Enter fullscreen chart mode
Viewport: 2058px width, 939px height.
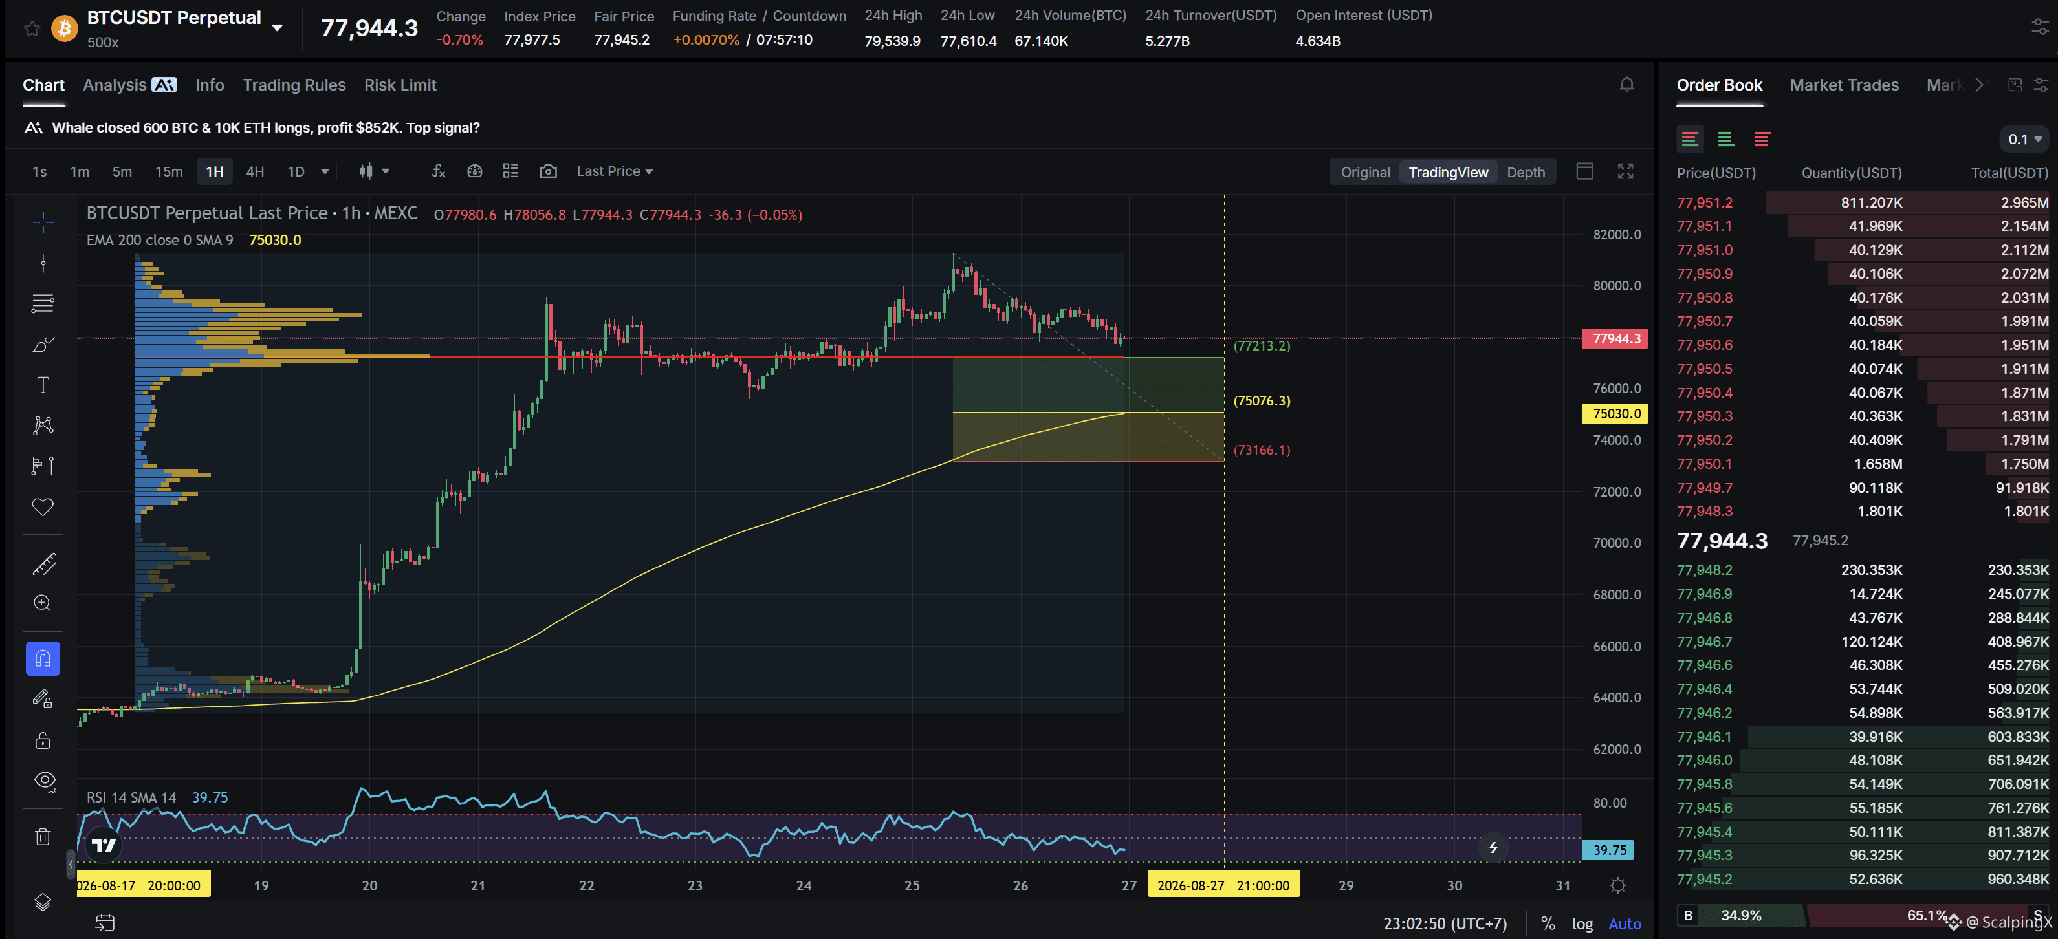point(1625,171)
